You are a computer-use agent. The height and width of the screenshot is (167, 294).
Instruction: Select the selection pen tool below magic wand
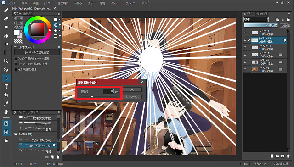6,70
